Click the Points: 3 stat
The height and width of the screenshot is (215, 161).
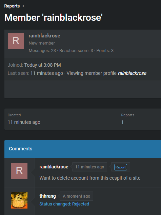(x=105, y=51)
